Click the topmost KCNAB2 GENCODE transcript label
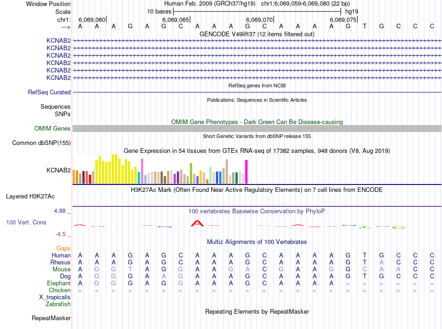The height and width of the screenshot is (329, 442). coord(59,40)
